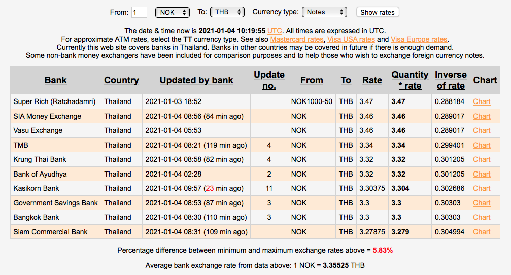Open the Visa Europe rates link

(x=419, y=39)
